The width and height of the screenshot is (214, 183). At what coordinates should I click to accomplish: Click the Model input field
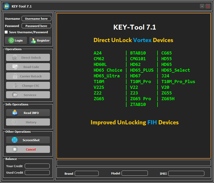135,173
